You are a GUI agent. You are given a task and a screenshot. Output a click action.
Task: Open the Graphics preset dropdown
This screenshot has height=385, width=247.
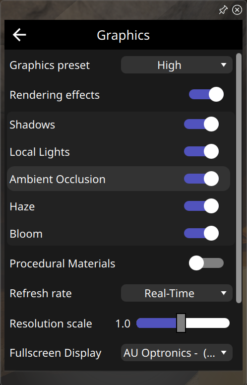coord(177,65)
